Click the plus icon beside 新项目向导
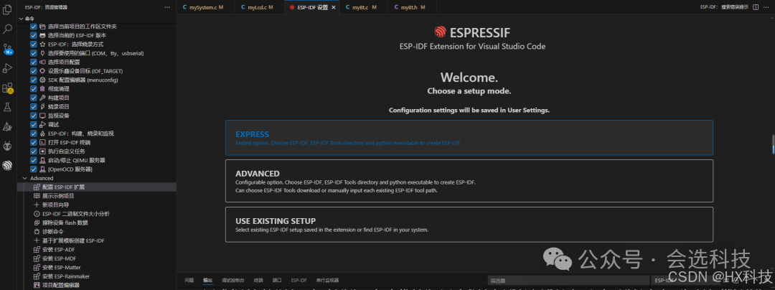This screenshot has height=290, width=775. pyautogui.click(x=36, y=205)
